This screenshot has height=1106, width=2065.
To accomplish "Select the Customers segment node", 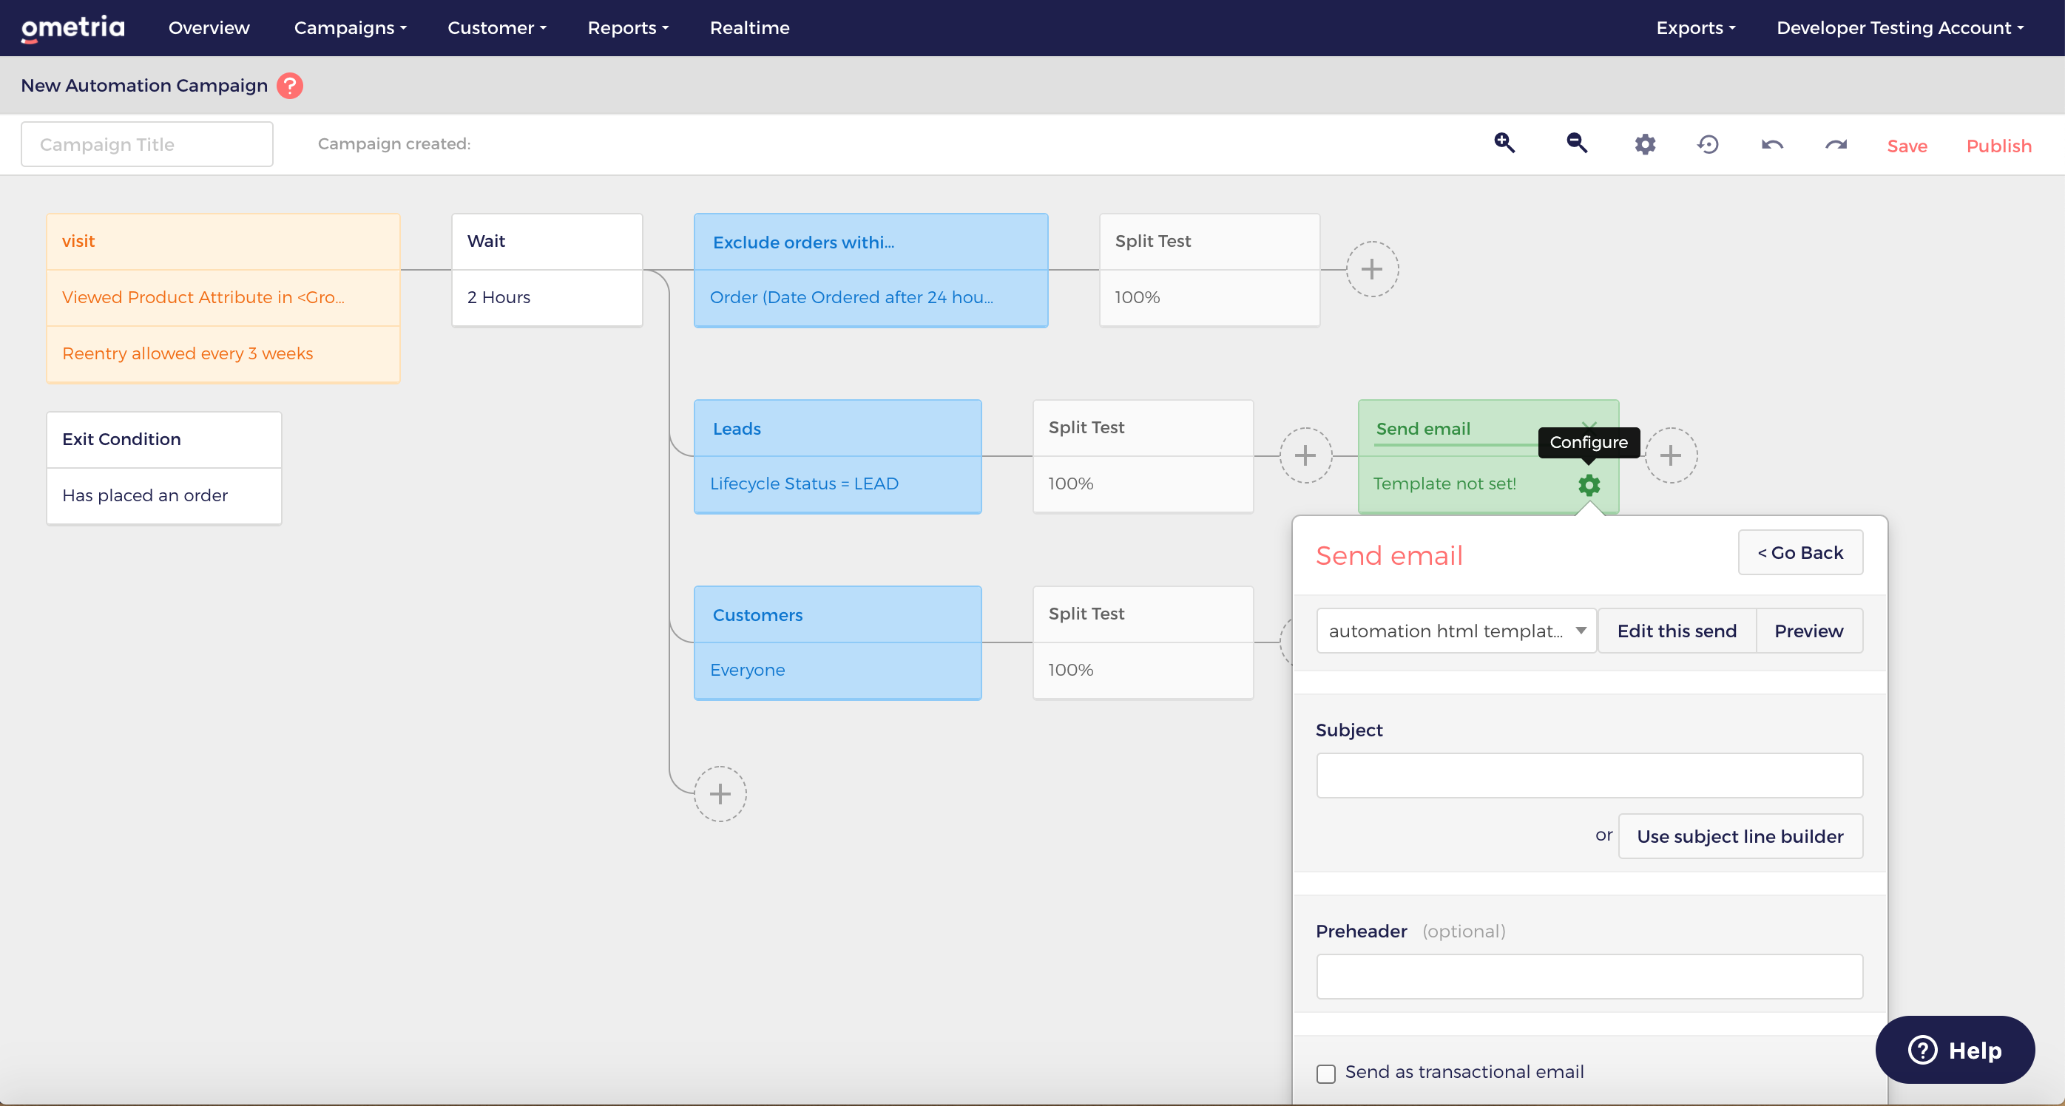I will pyautogui.click(x=838, y=642).
